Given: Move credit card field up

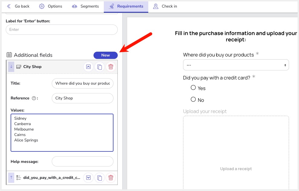Looking at the screenshot, I should (11, 177).
